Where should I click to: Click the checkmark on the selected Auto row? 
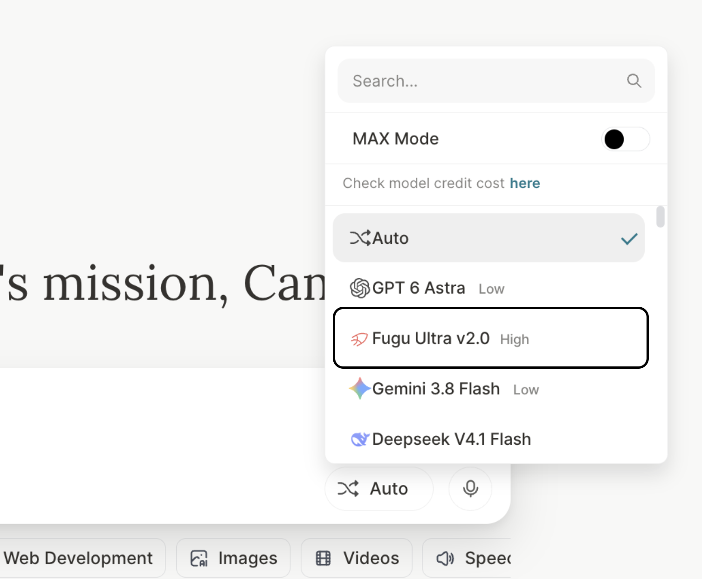629,239
